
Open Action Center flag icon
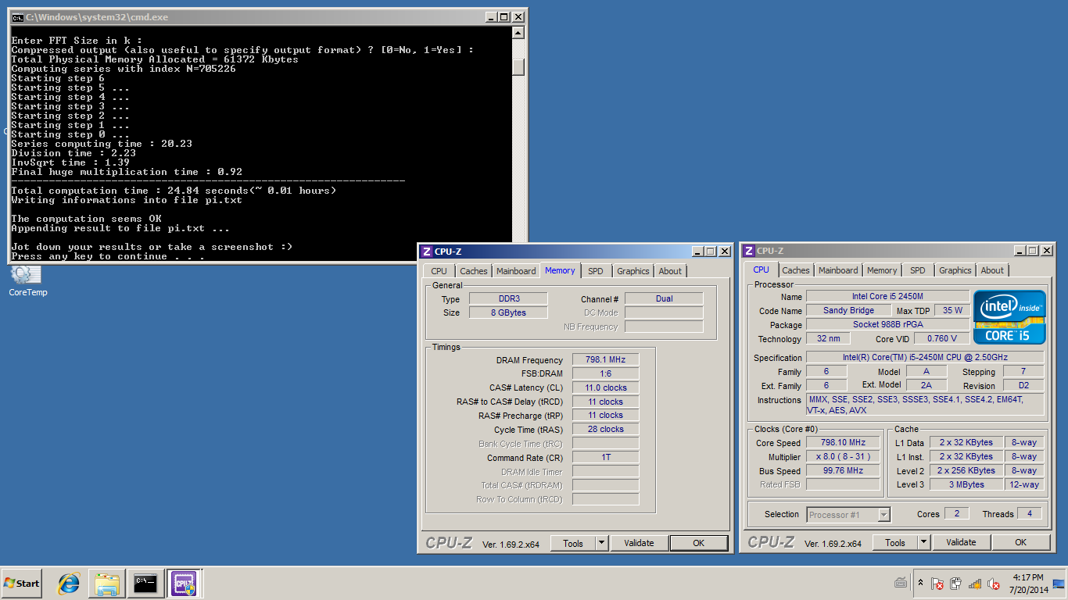(937, 584)
